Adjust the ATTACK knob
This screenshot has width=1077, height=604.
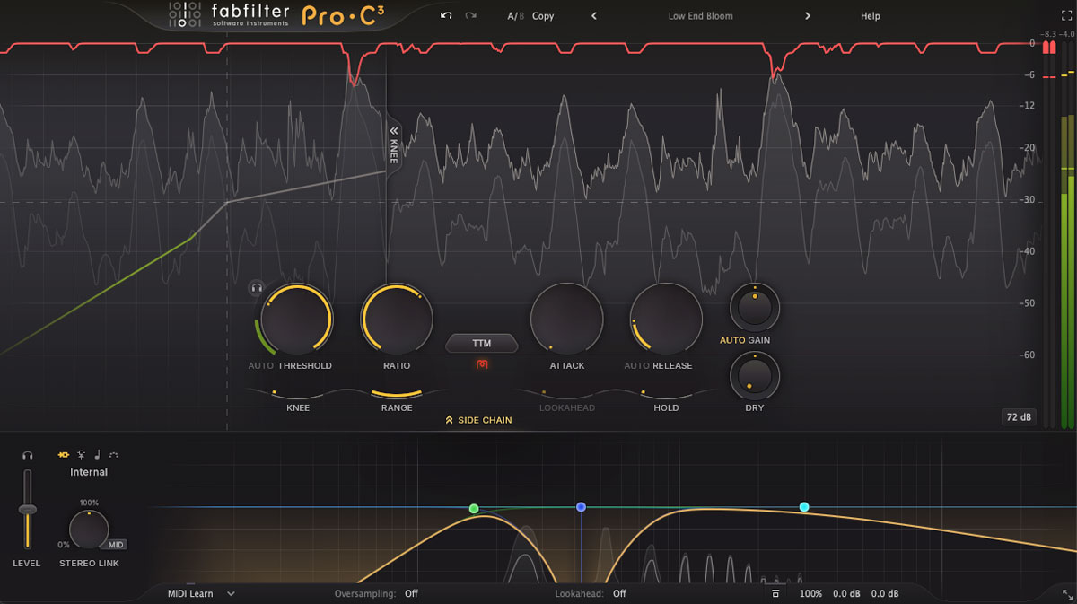[x=567, y=320]
